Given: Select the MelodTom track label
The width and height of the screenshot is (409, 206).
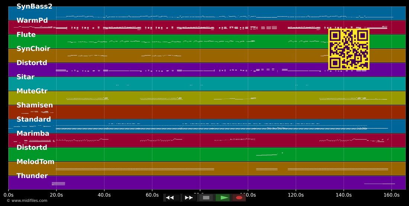Looking at the screenshot, I should (35, 162).
